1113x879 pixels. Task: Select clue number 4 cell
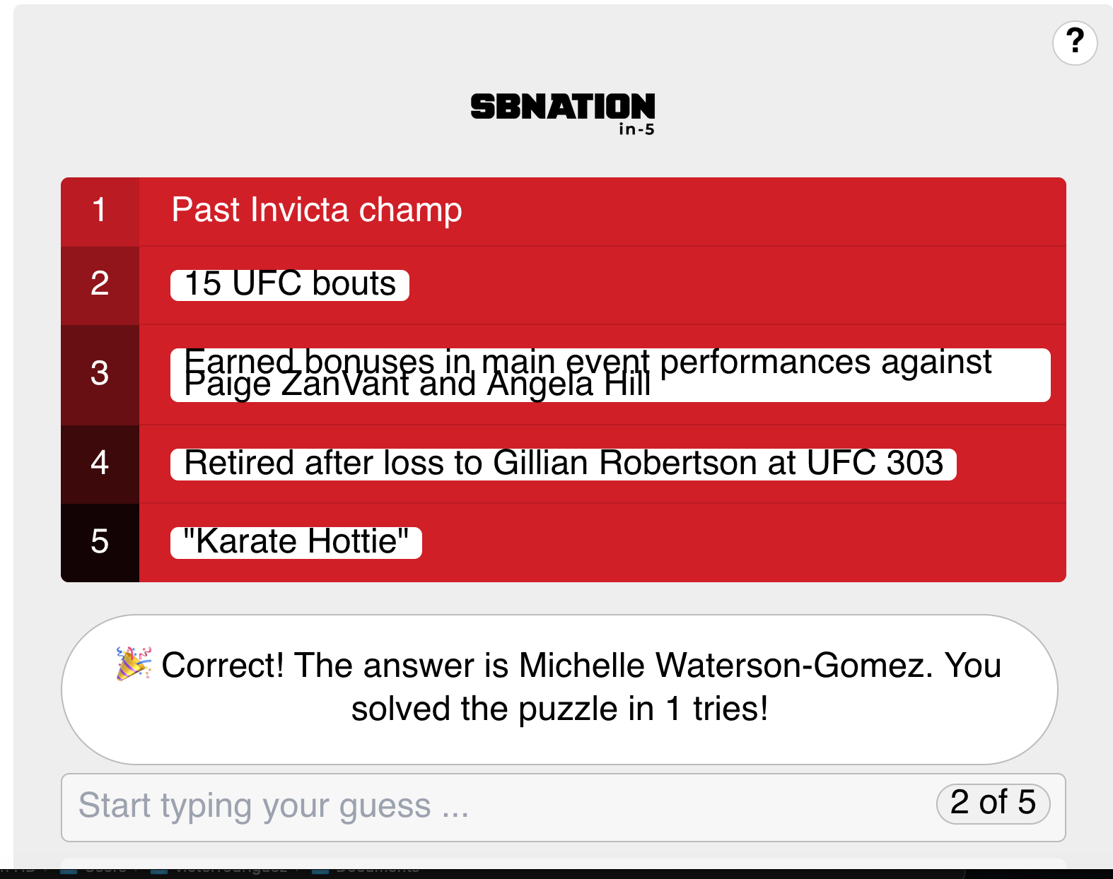100,463
